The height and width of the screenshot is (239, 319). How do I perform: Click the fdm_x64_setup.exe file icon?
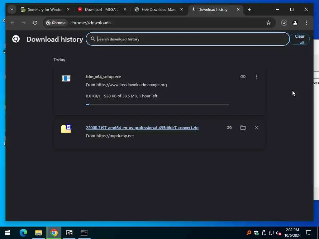click(66, 78)
